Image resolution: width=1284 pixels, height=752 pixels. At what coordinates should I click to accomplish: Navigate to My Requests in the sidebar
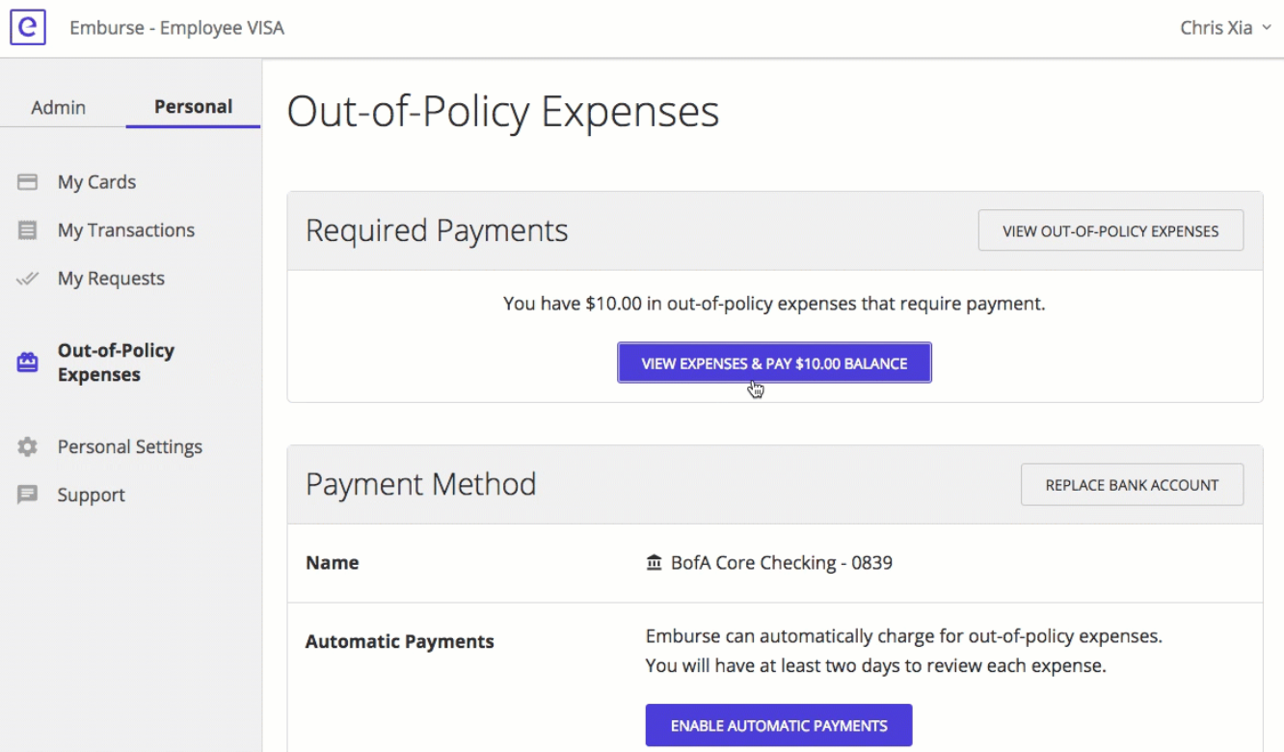[111, 278]
